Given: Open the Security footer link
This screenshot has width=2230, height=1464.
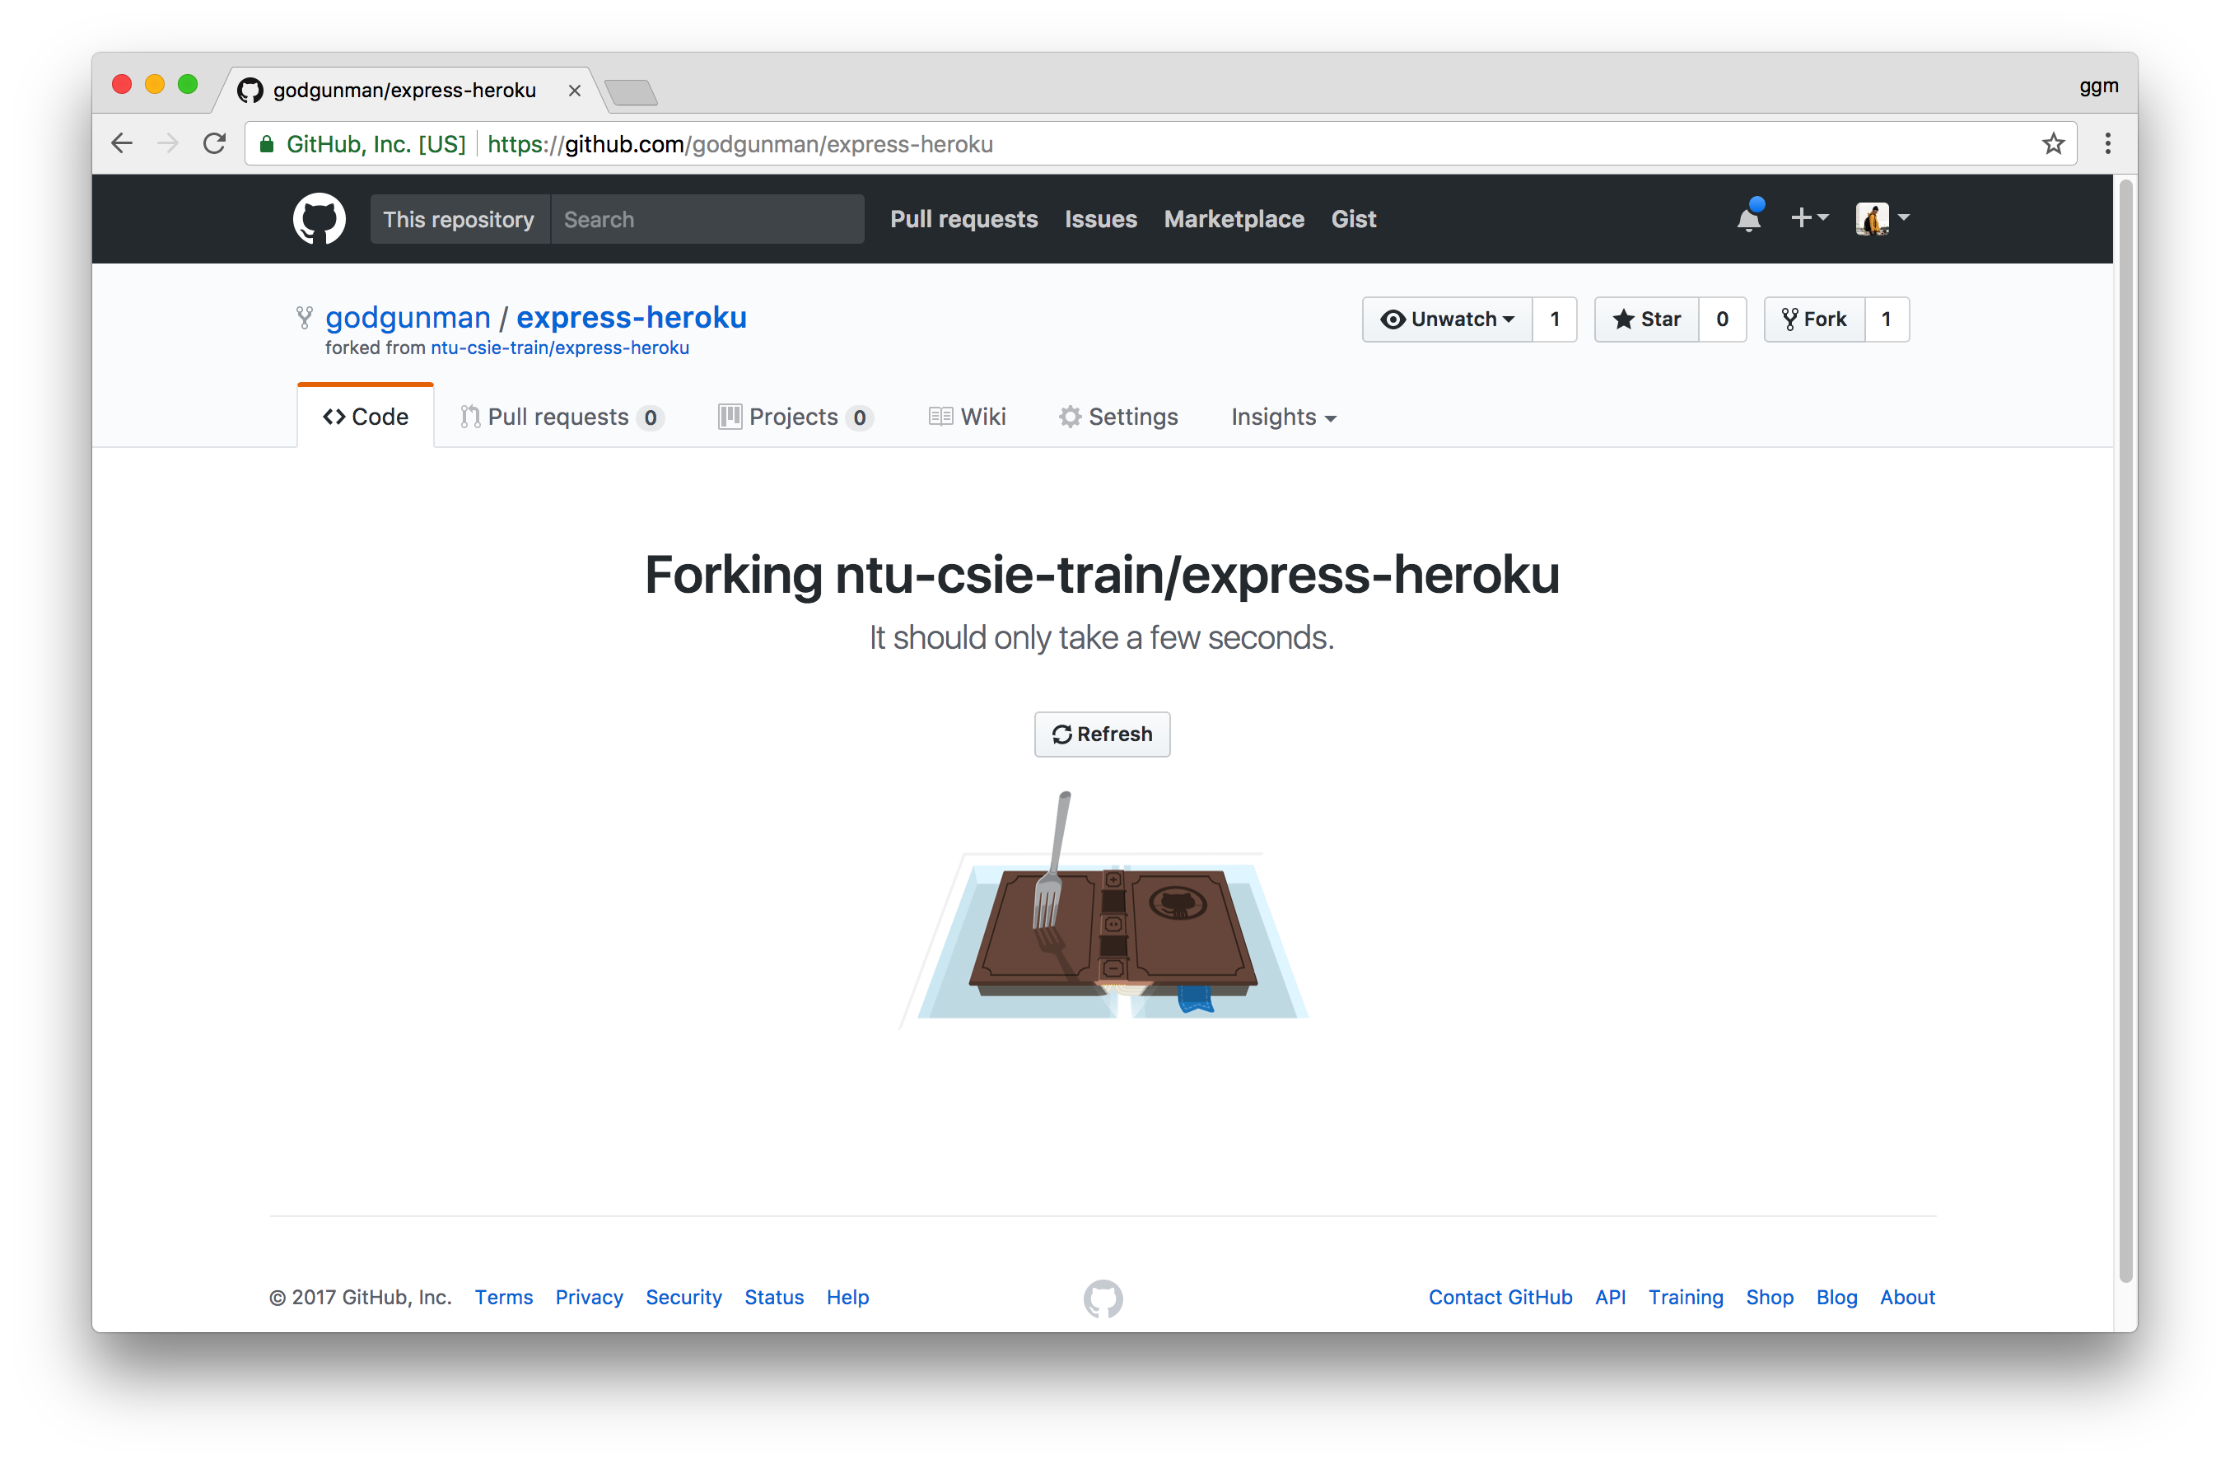Looking at the screenshot, I should [x=683, y=1298].
